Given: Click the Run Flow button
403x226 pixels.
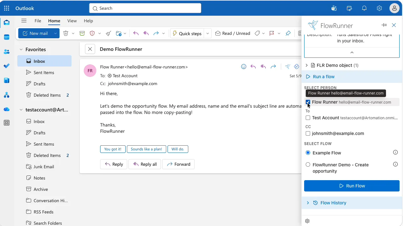Looking at the screenshot, I should pos(352,186).
